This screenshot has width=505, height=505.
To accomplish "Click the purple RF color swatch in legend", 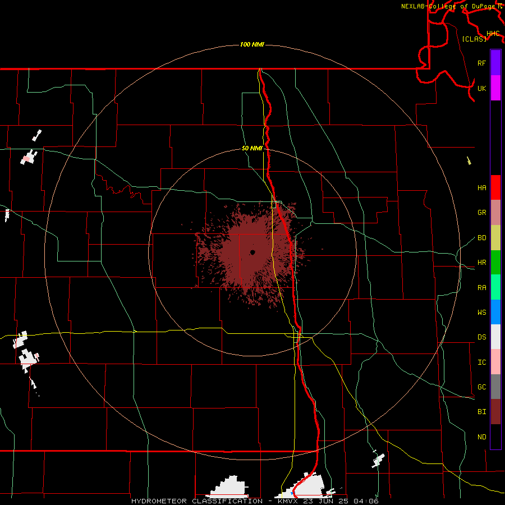I will tap(495, 63).
